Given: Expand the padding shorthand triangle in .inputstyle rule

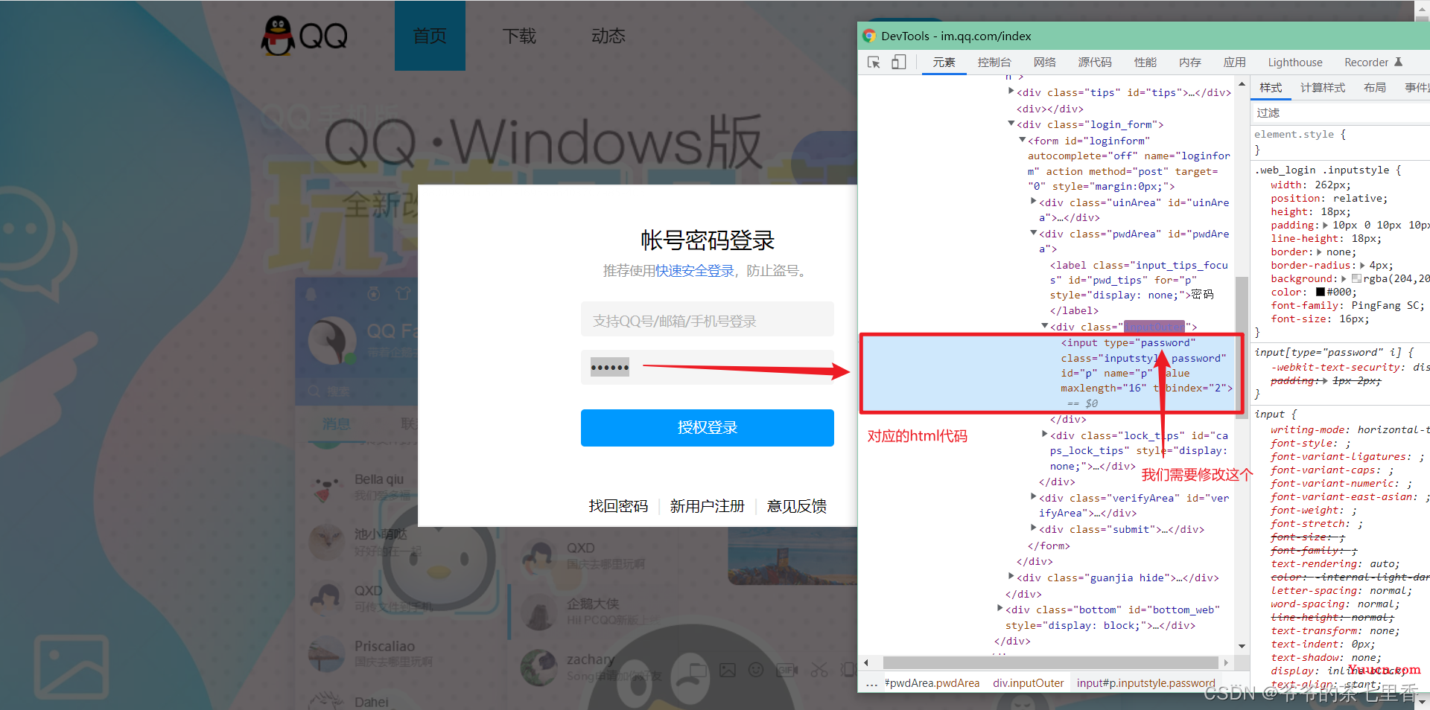Looking at the screenshot, I should click(x=1325, y=226).
